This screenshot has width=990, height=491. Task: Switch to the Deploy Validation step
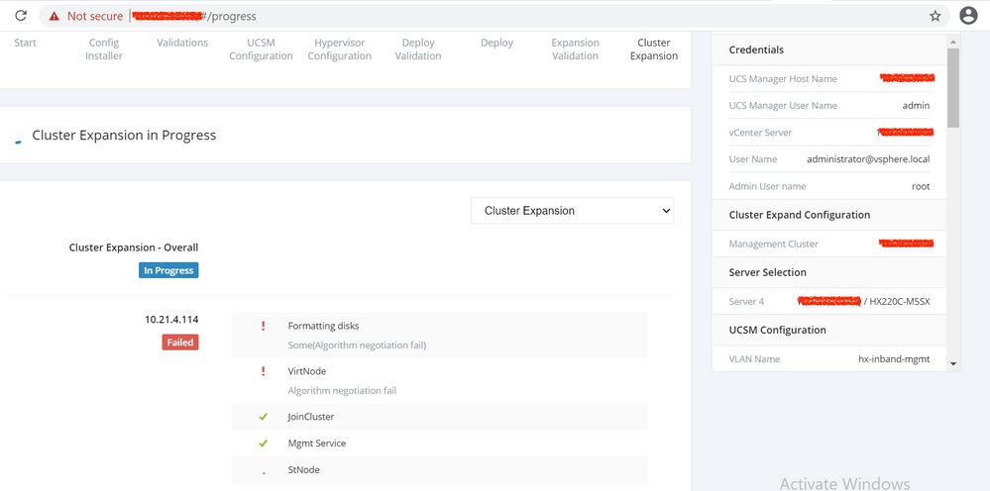coord(418,49)
